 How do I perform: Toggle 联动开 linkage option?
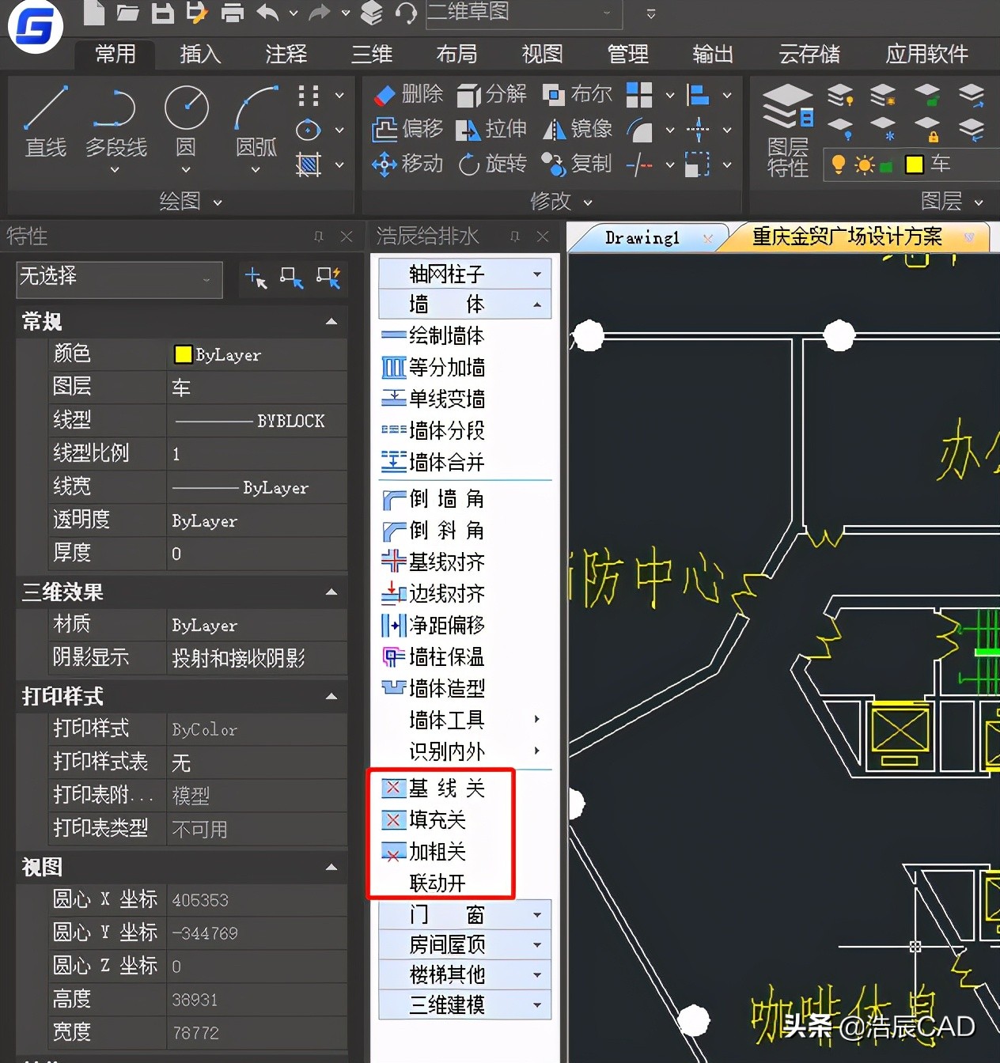437,883
